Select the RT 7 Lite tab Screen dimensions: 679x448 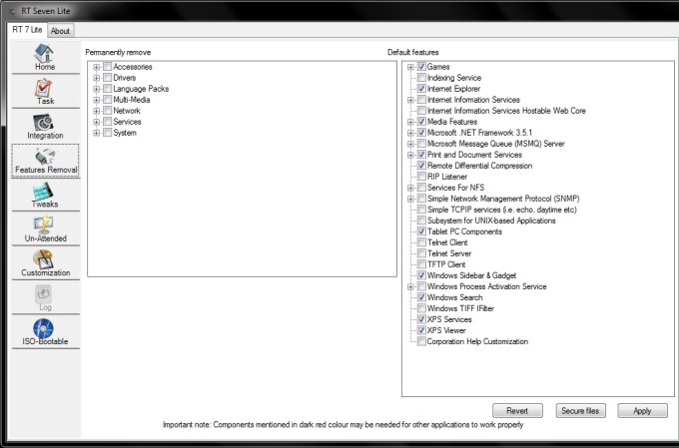[x=27, y=29]
